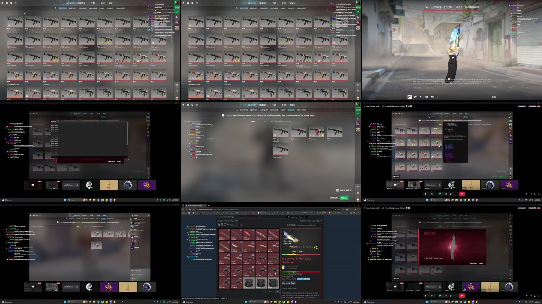The image size is (542, 304).
Task: Go to next listings page with the arrow
Action: pyautogui.click(x=277, y=292)
